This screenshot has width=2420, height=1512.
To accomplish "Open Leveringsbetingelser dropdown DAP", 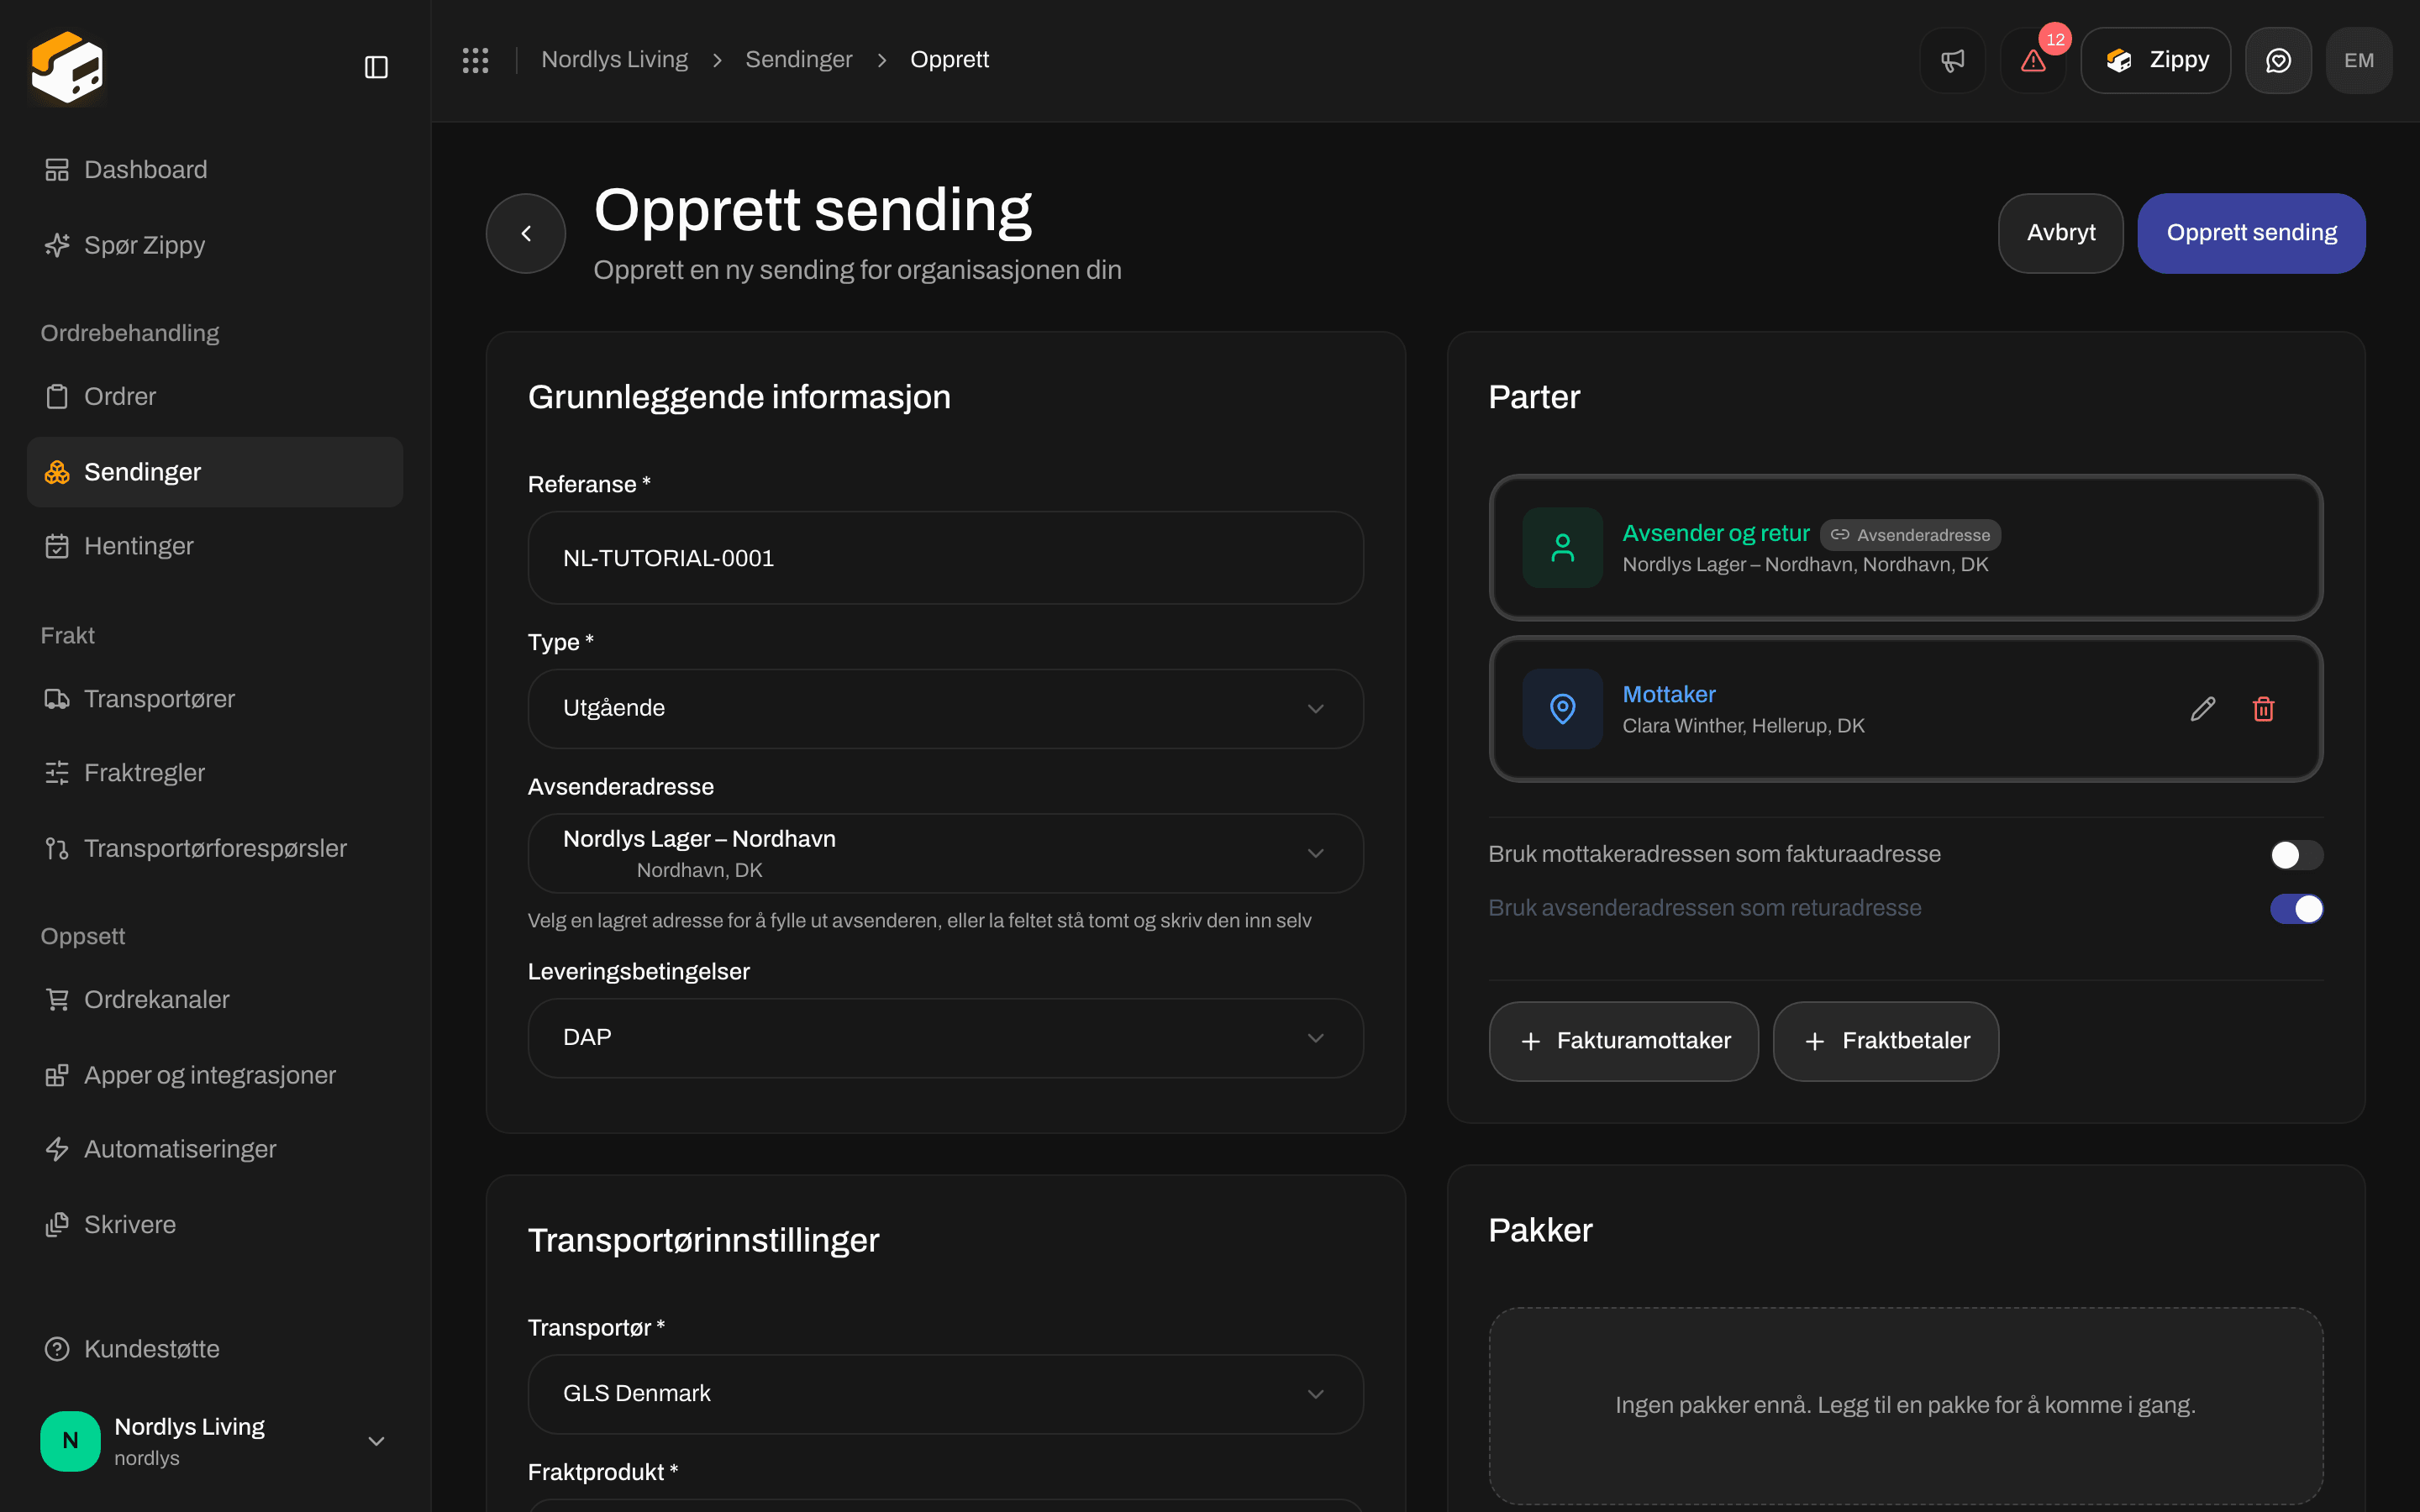I will [945, 1038].
